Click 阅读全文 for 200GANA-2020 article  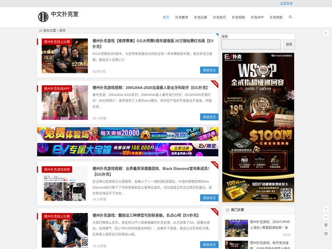[x=209, y=117]
